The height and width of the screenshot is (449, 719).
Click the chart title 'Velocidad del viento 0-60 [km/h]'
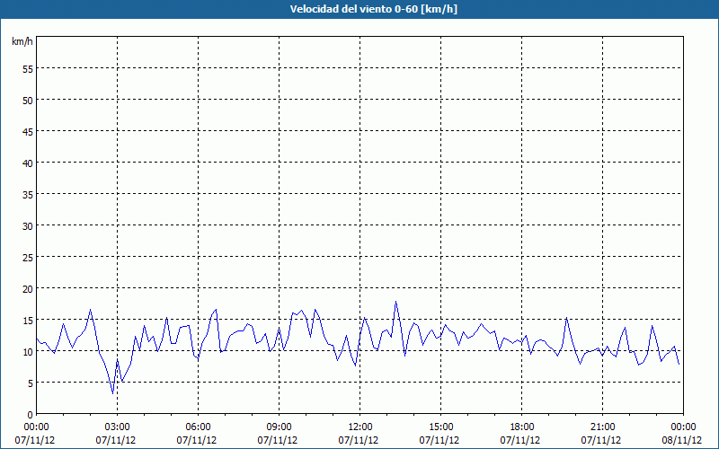tap(373, 9)
